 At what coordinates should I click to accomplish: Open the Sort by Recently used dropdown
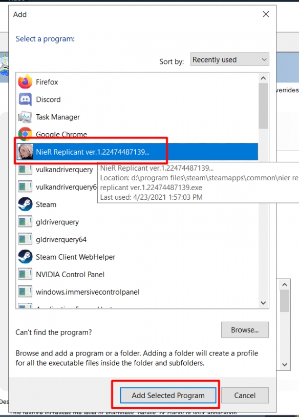tap(230, 59)
